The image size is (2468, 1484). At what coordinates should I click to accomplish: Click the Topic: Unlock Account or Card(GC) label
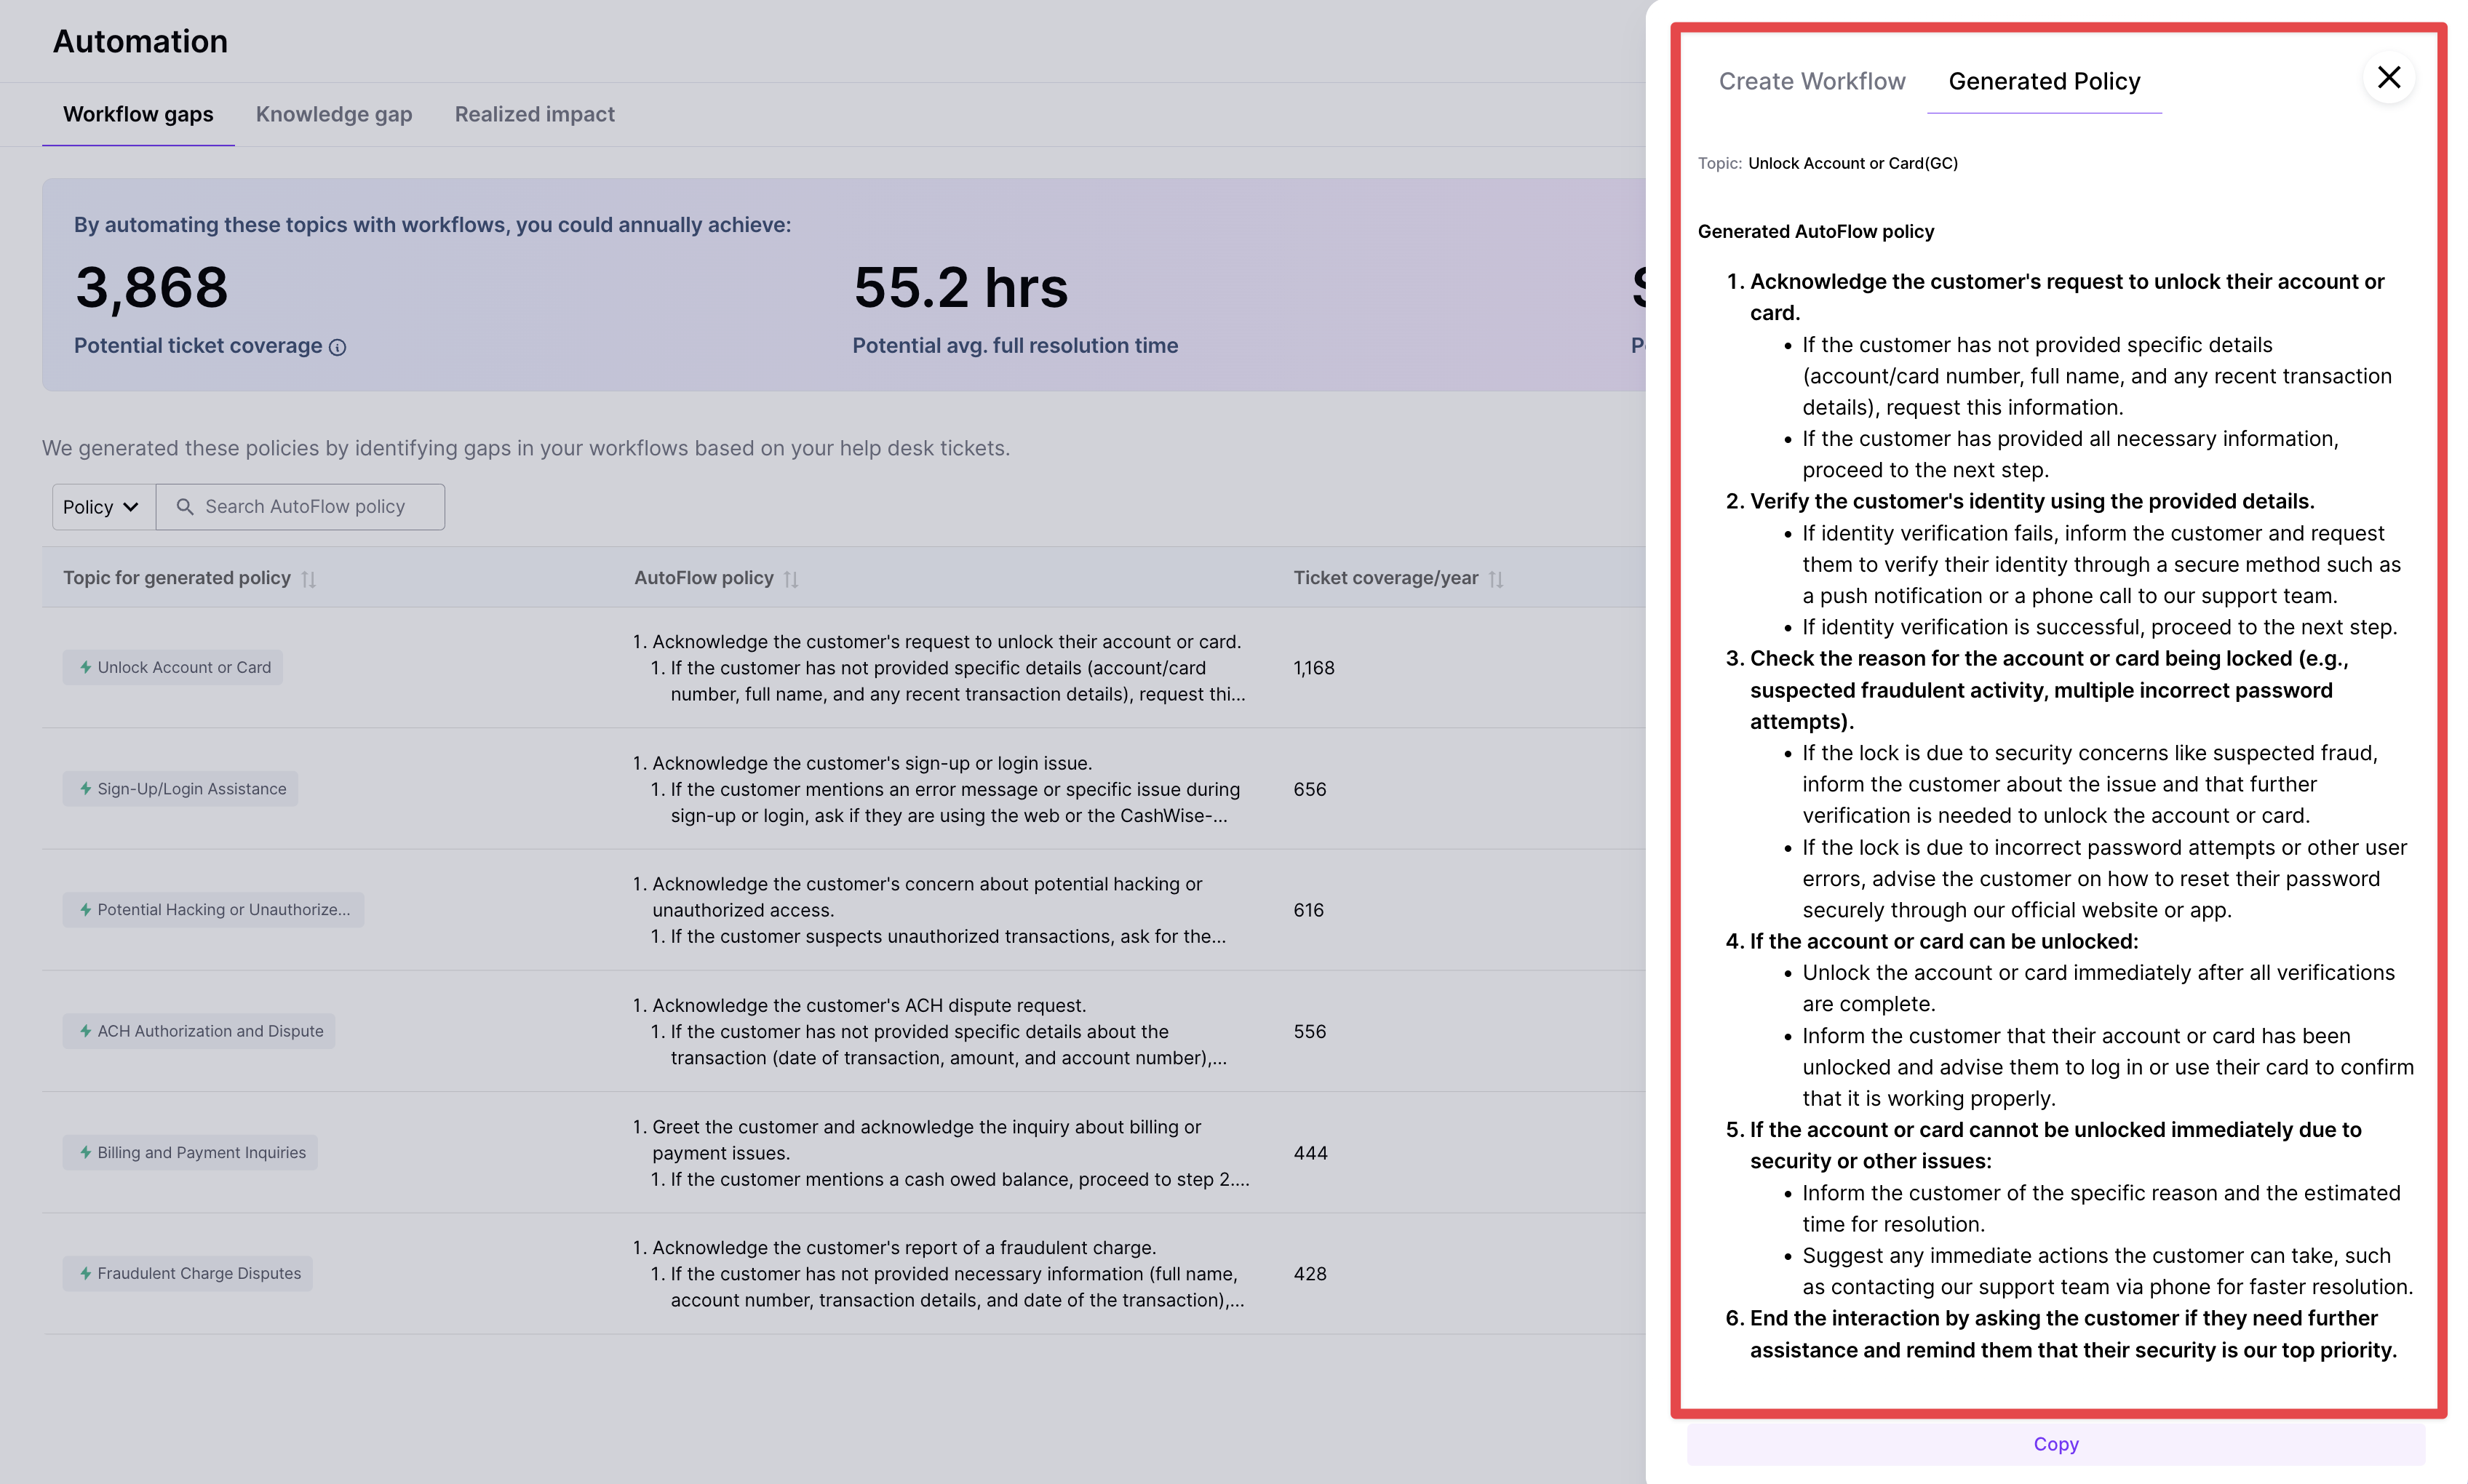coord(1828,163)
